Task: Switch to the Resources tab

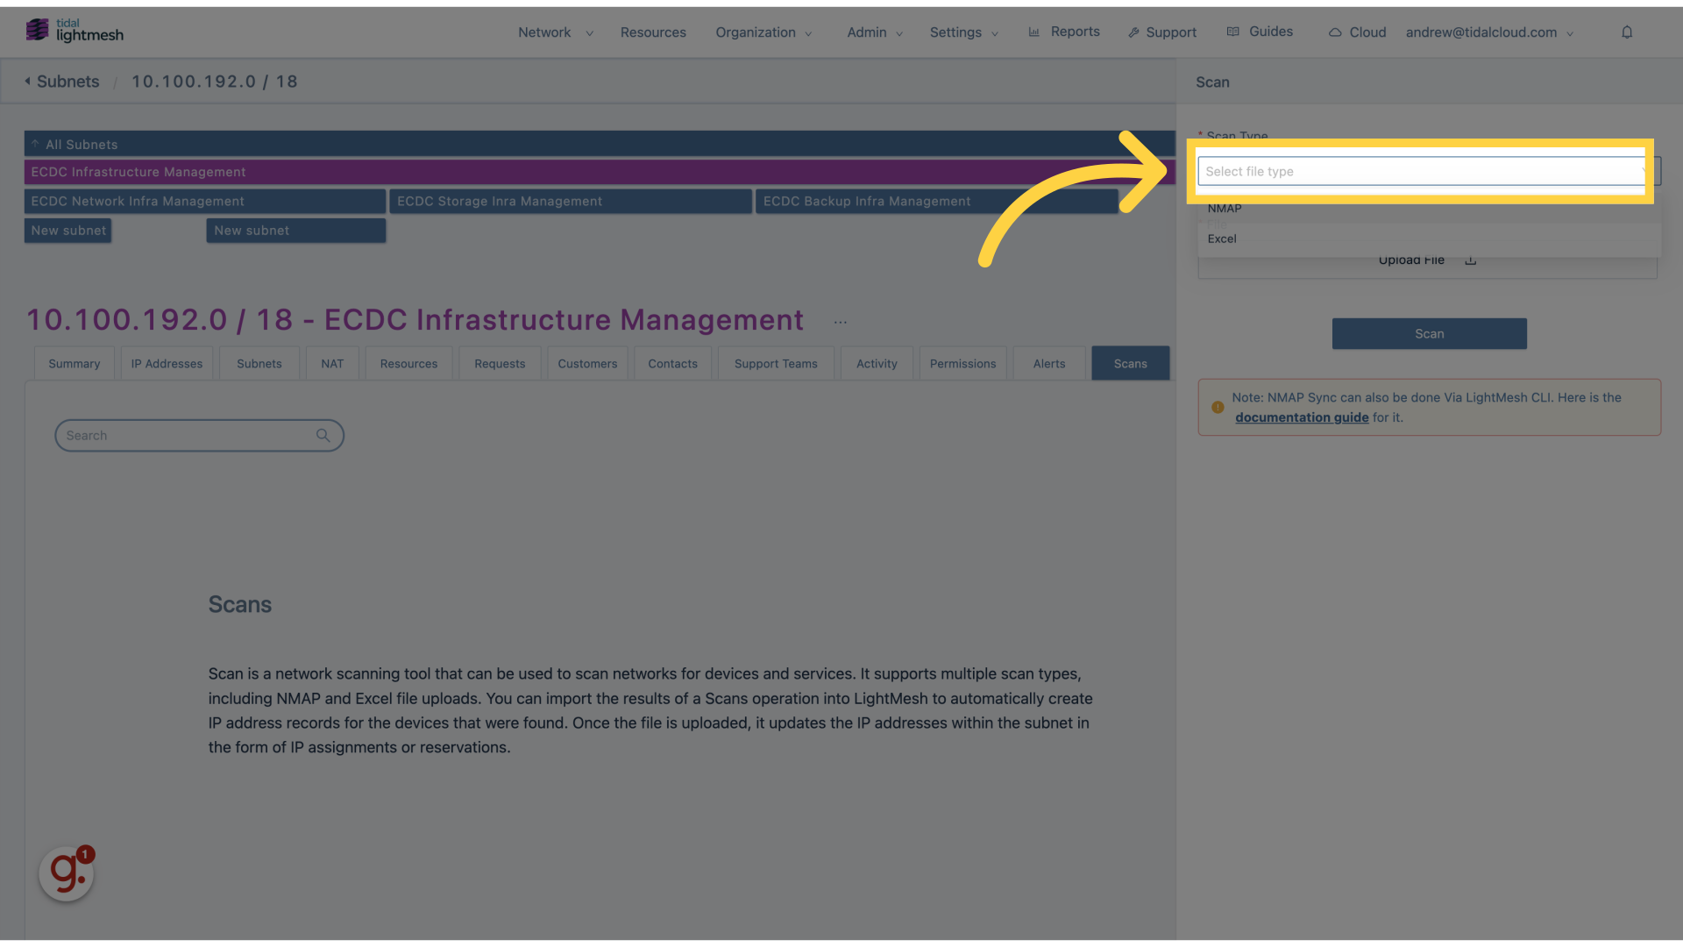Action: pyautogui.click(x=408, y=364)
